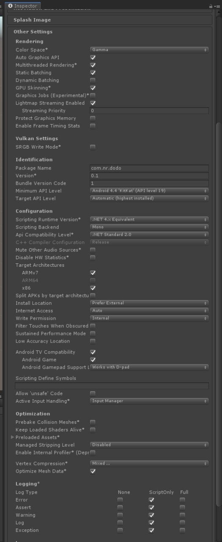Open the Color Space dropdown
The image size is (222, 542).
(149, 50)
